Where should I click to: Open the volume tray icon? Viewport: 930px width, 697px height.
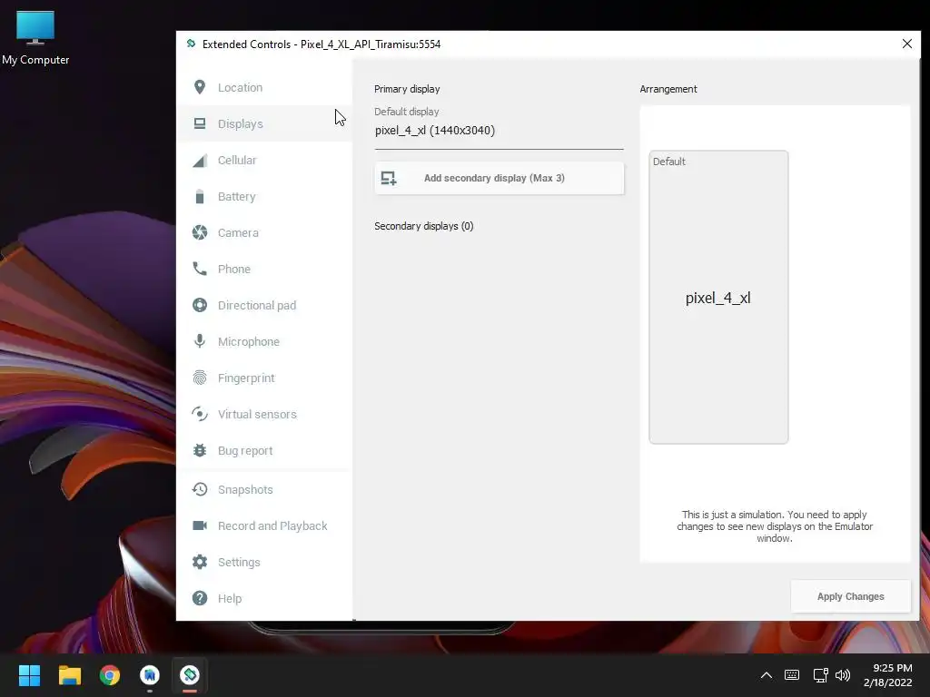842,675
